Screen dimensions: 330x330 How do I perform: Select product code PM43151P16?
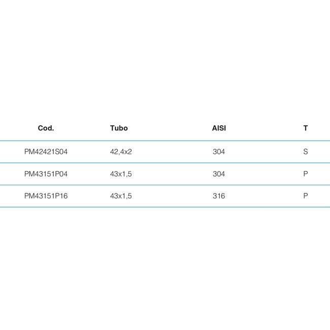tap(46, 196)
